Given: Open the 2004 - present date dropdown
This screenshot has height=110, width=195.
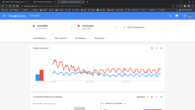Looking at the screenshot, I should [x=61, y=38].
